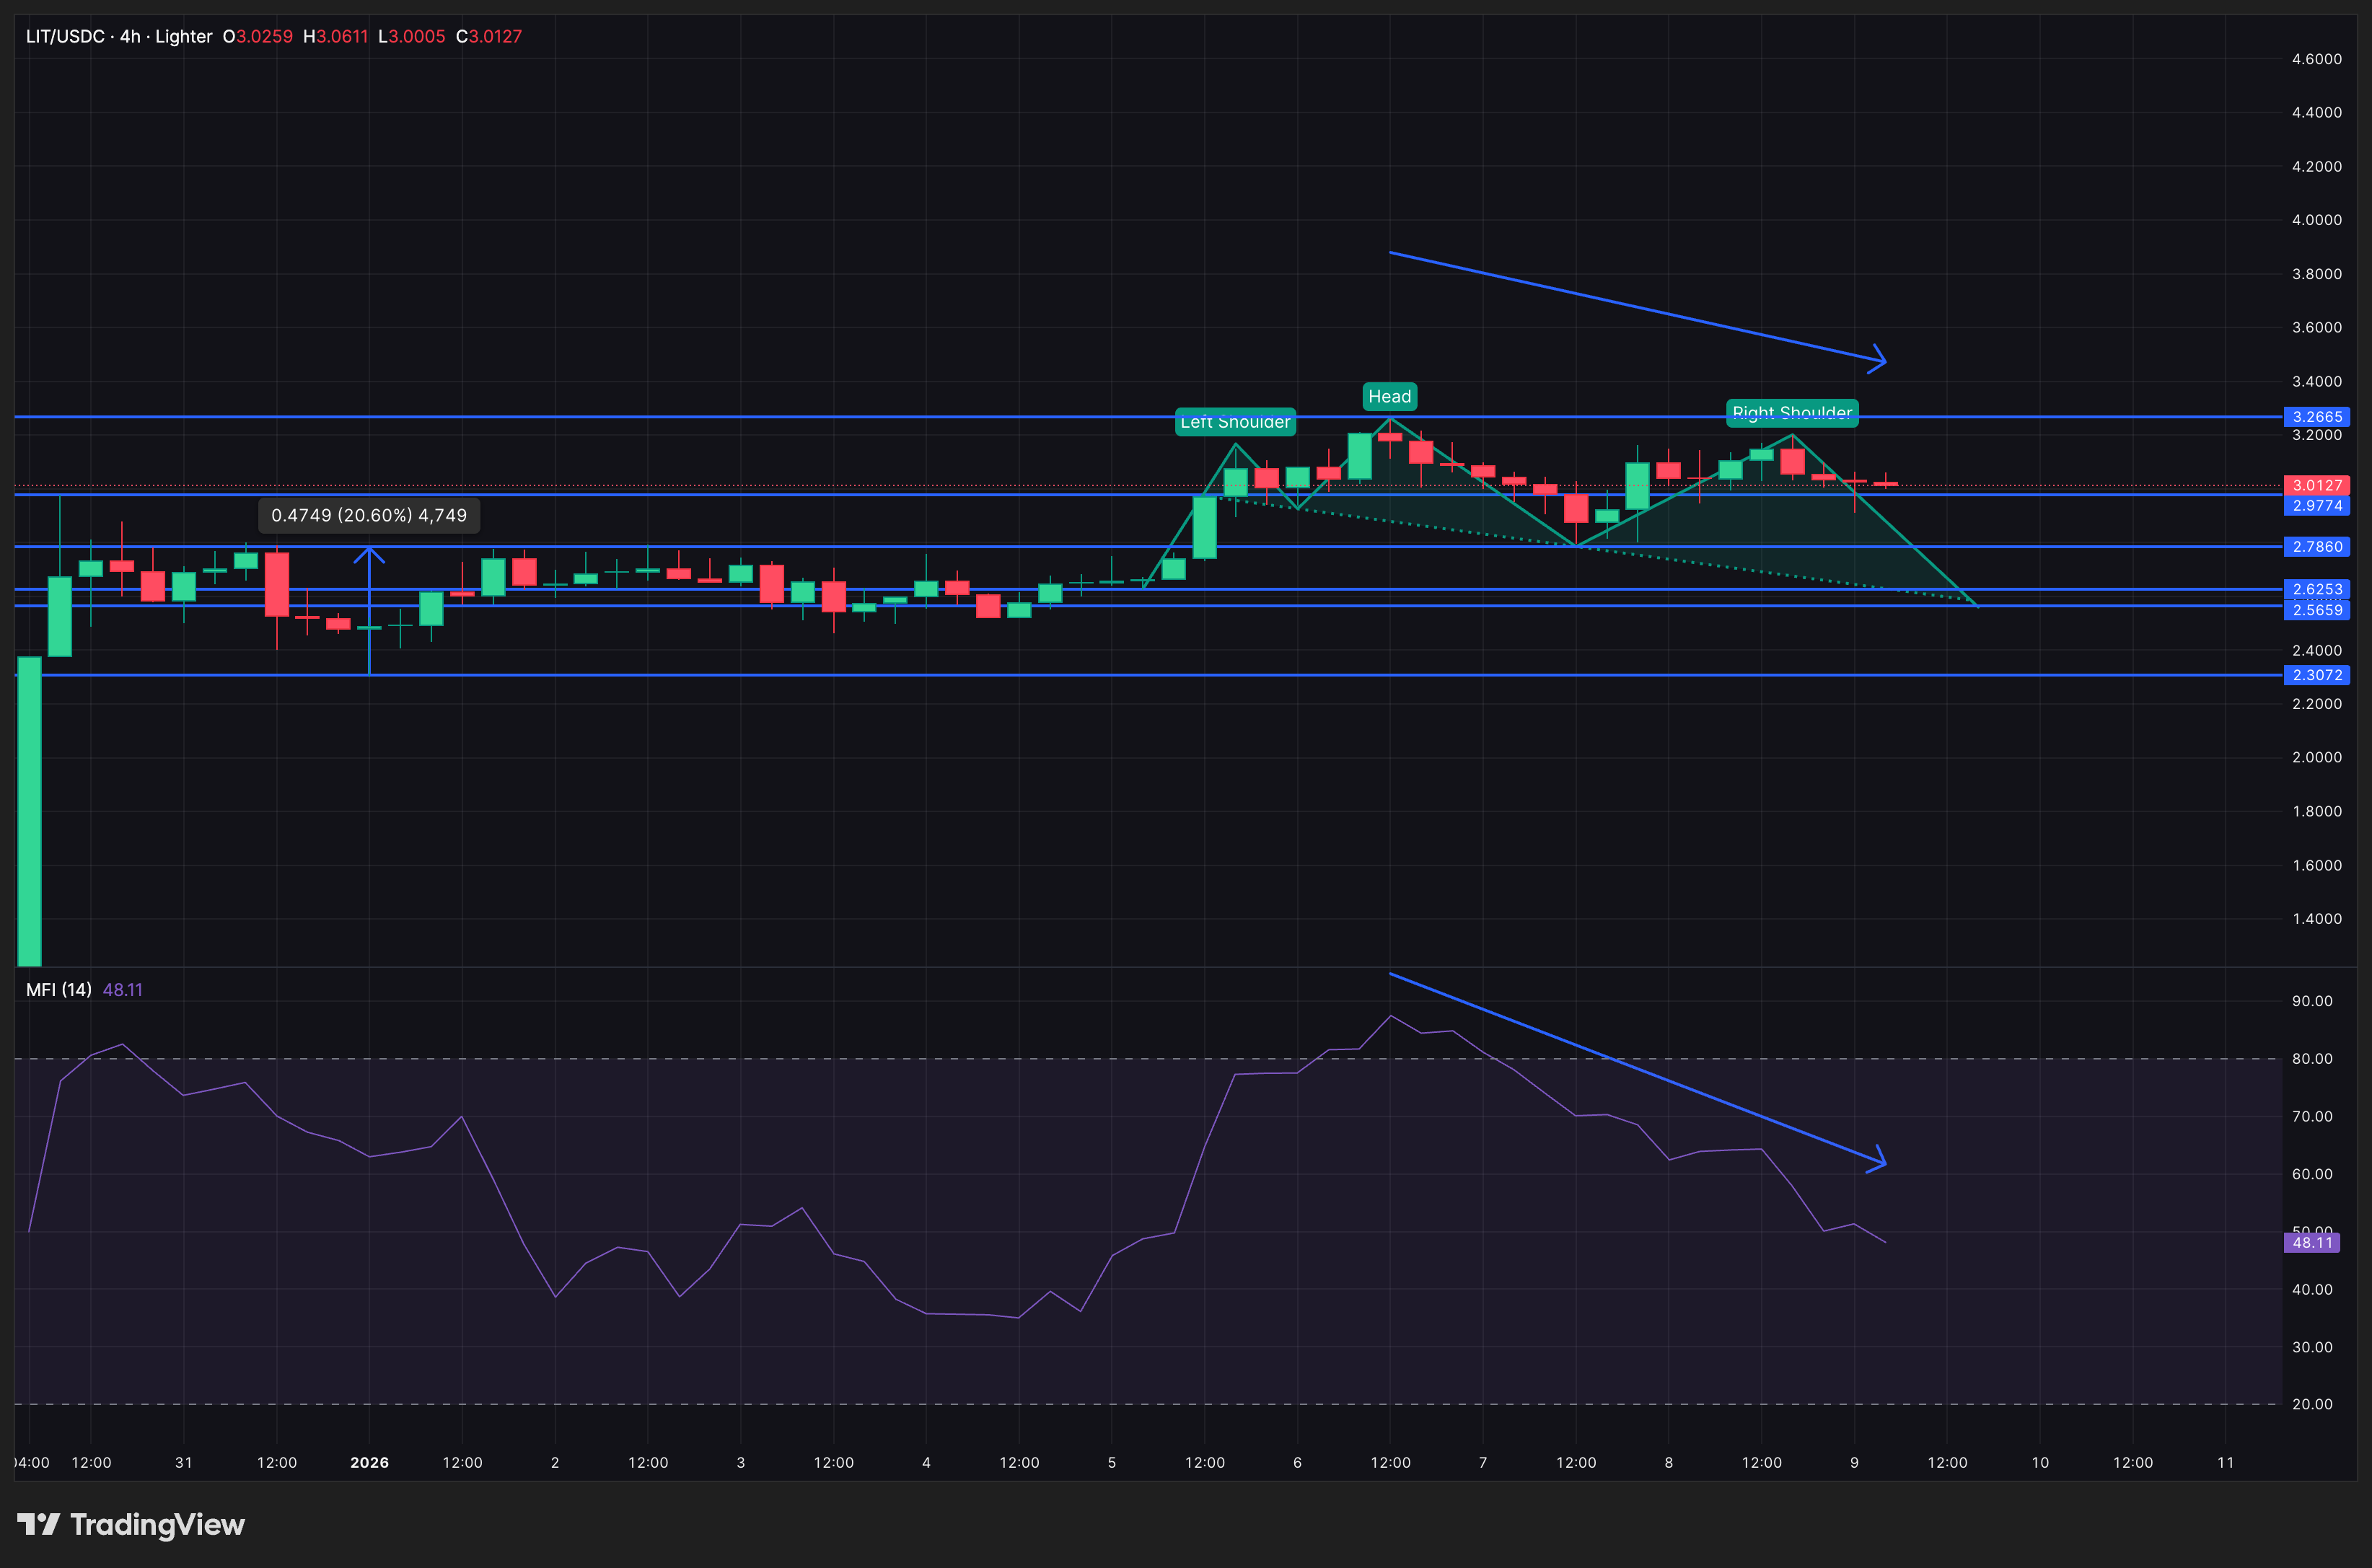Click the tall green candle at left
This screenshot has width=2372, height=1568.
(30, 810)
